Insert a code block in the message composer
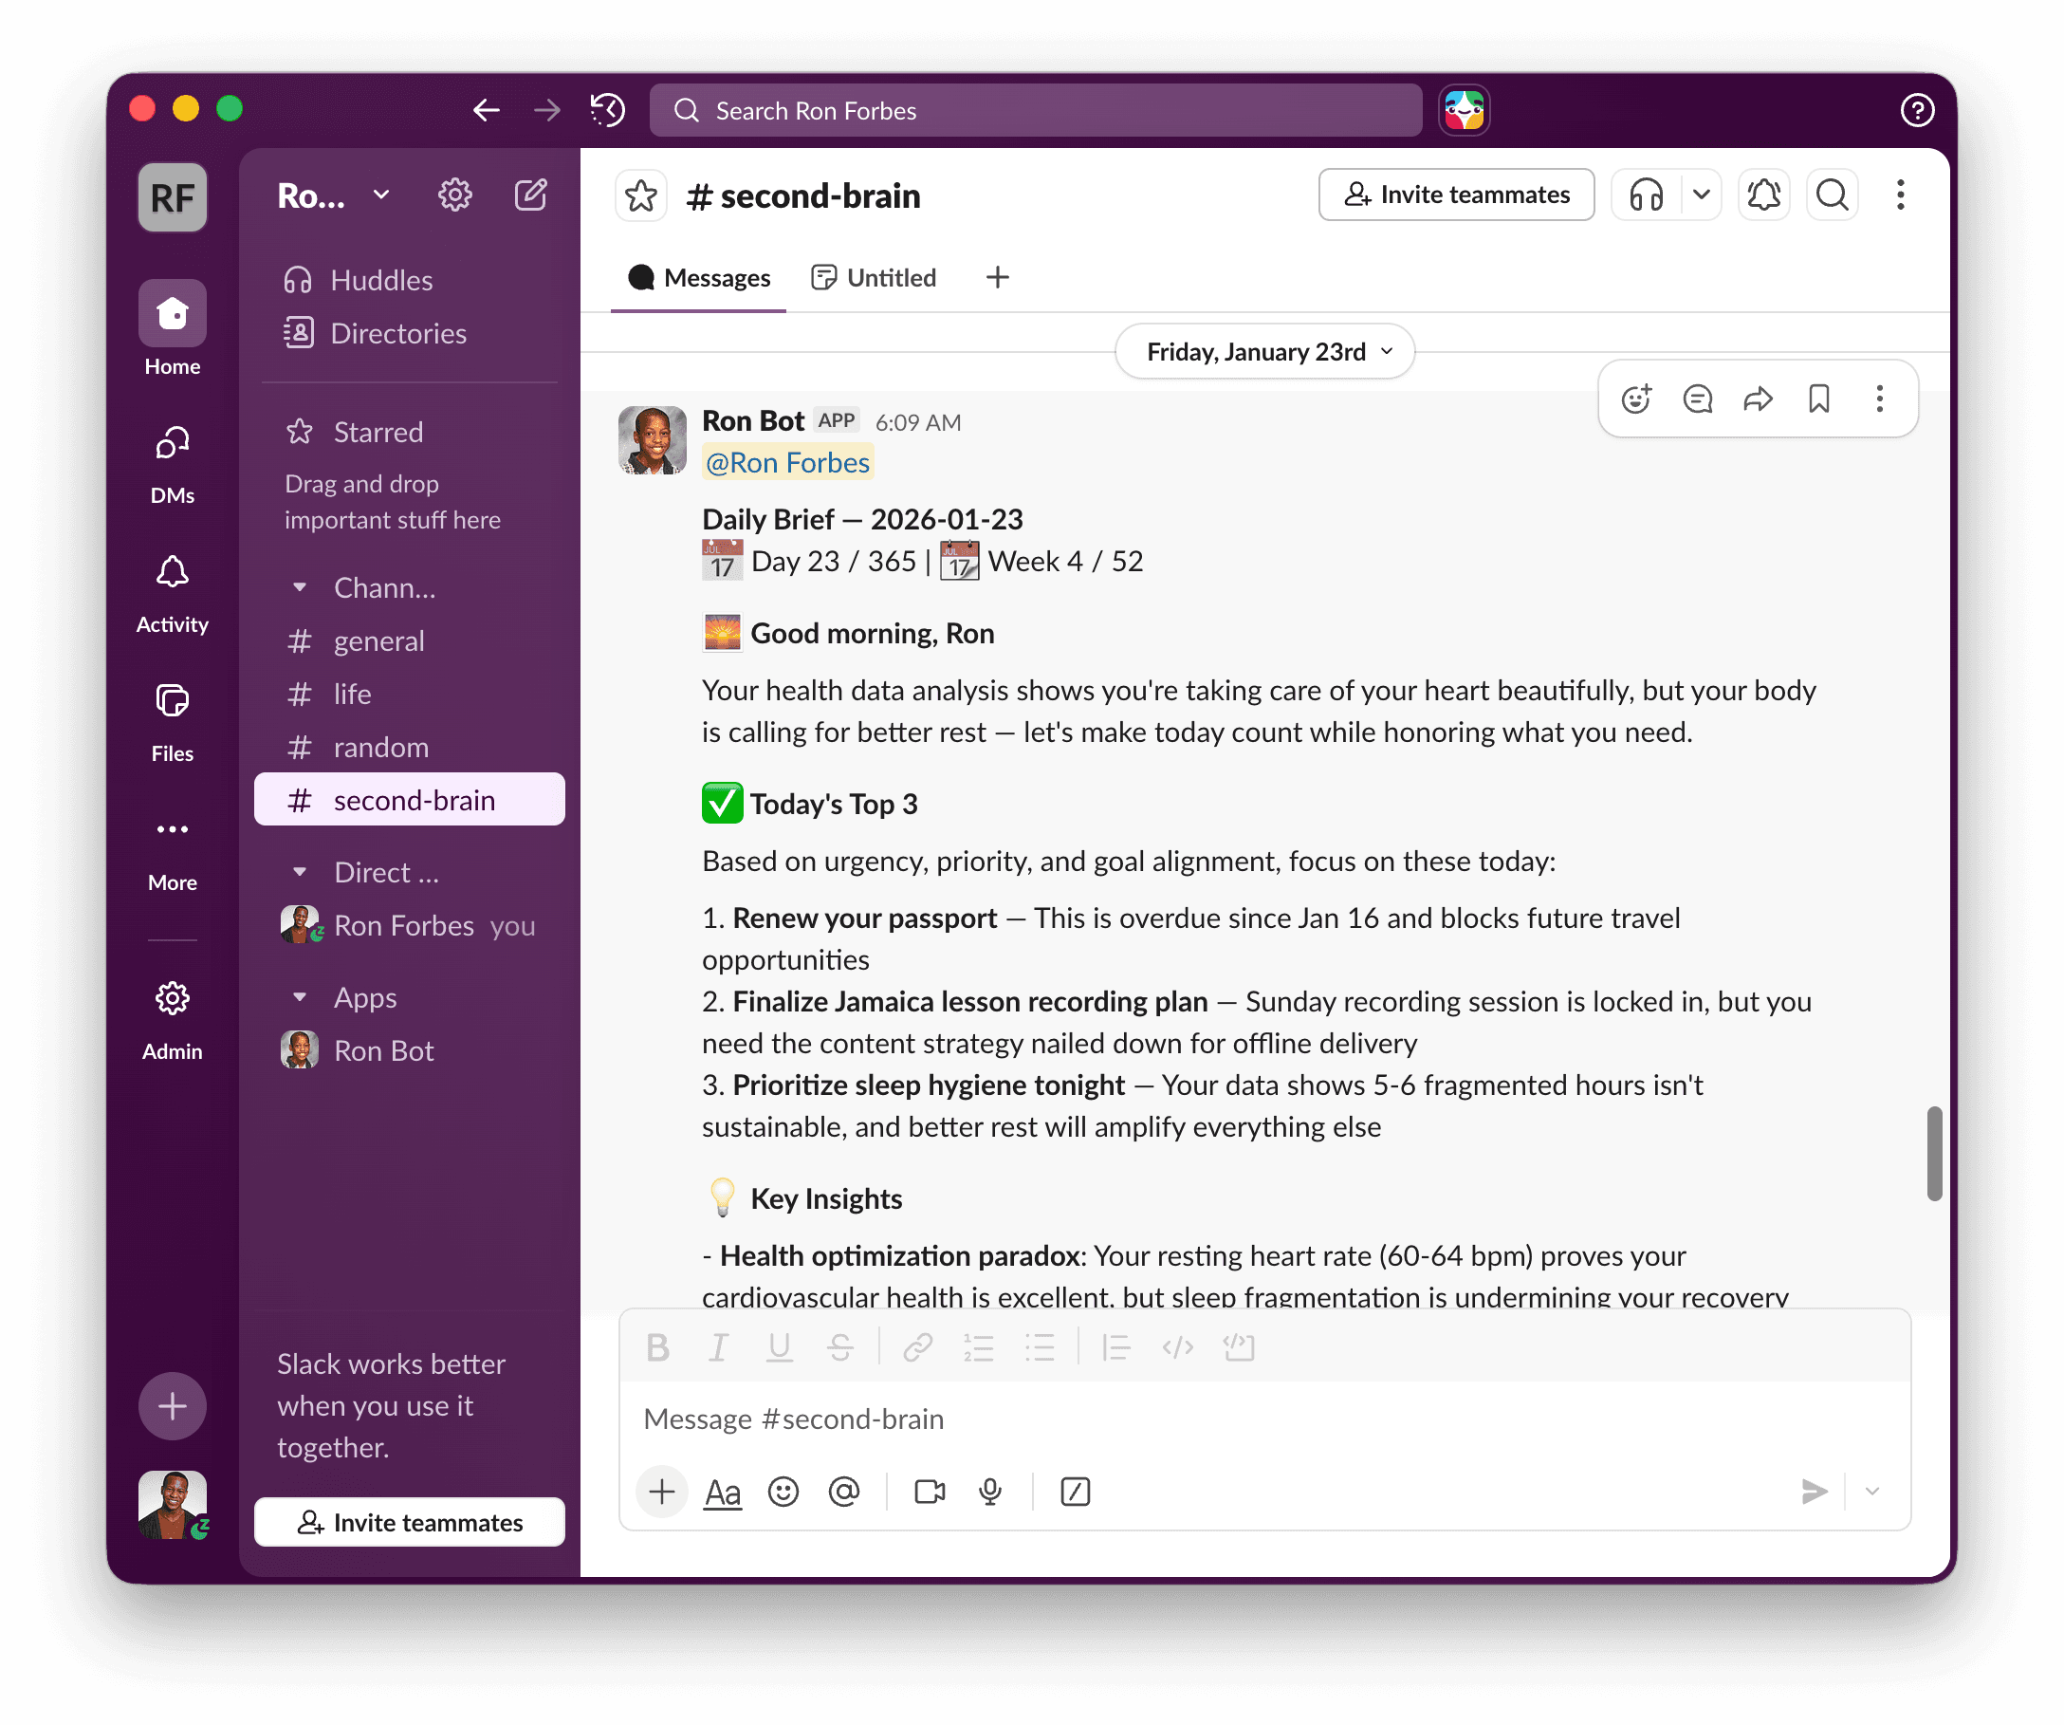2064x1725 pixels. tap(1238, 1346)
